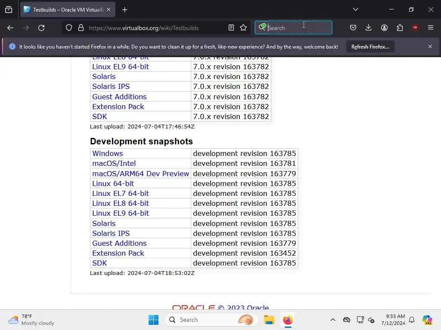Open the SDK development revision 163785 link
The image size is (441, 330).
[99, 263]
